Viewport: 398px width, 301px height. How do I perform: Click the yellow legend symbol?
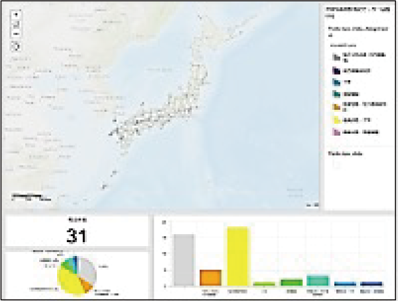pos(338,120)
